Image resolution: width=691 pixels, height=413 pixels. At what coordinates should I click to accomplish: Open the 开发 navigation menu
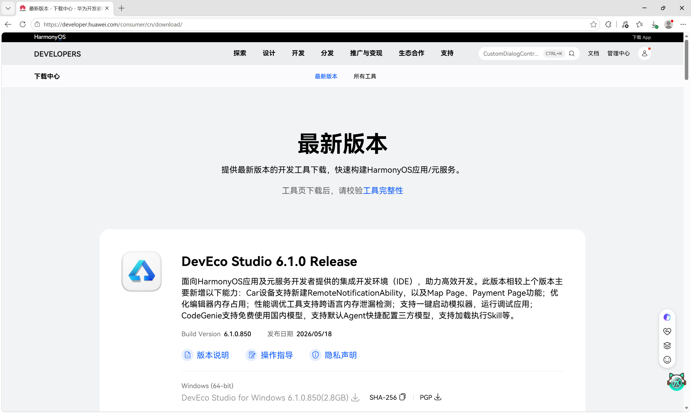point(298,53)
